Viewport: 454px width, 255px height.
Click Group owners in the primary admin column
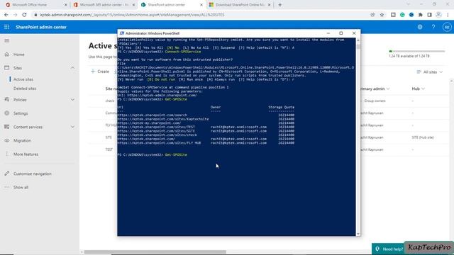coord(375,101)
